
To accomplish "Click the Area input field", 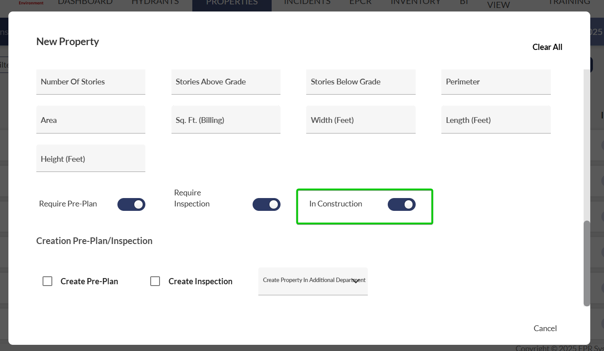I will (91, 120).
